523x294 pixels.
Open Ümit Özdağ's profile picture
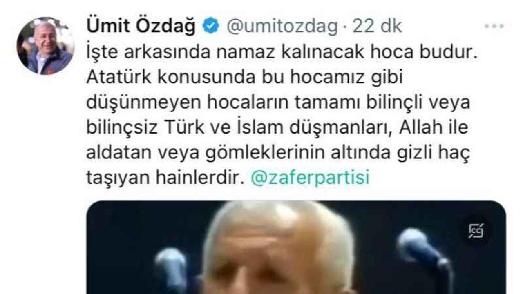[45, 46]
